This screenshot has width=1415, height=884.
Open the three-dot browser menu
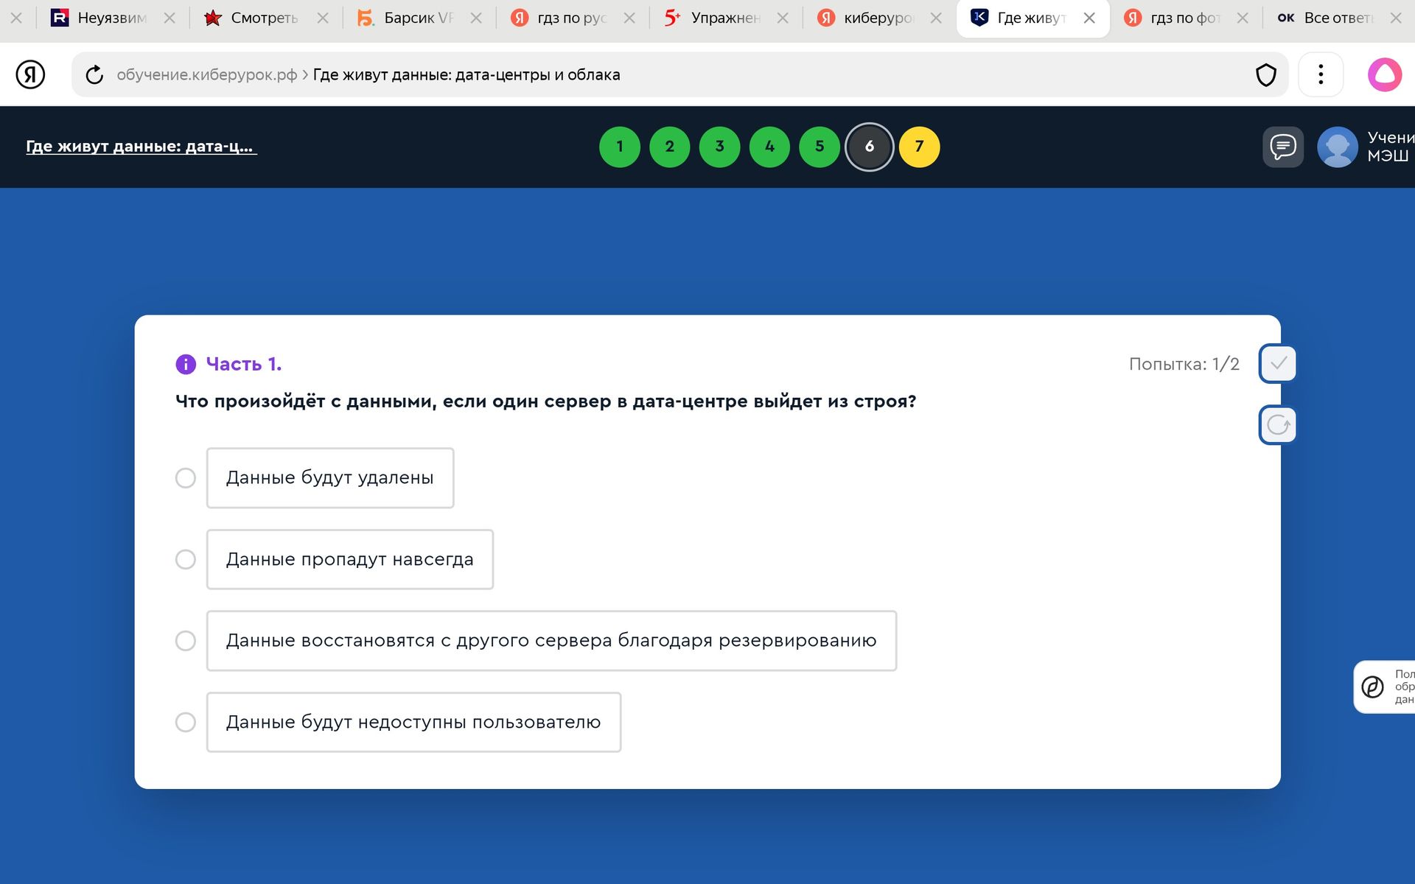(1320, 74)
